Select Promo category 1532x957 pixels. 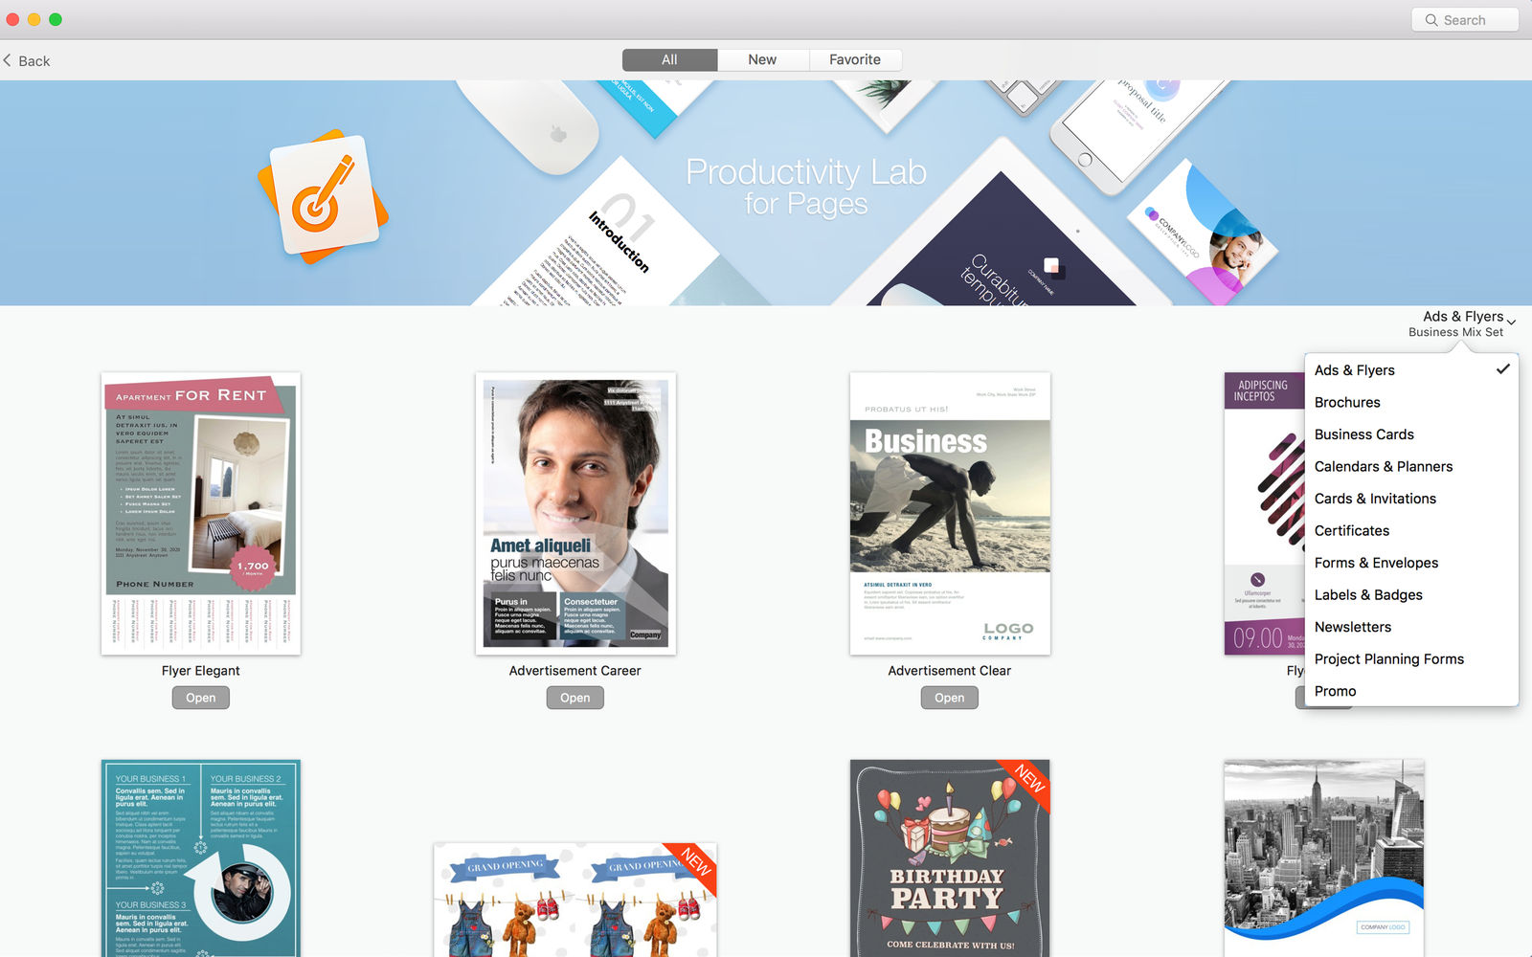click(x=1411, y=691)
